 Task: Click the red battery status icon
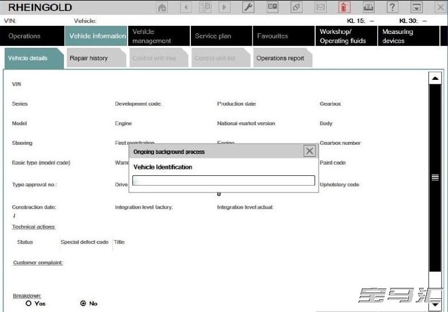[x=344, y=7]
